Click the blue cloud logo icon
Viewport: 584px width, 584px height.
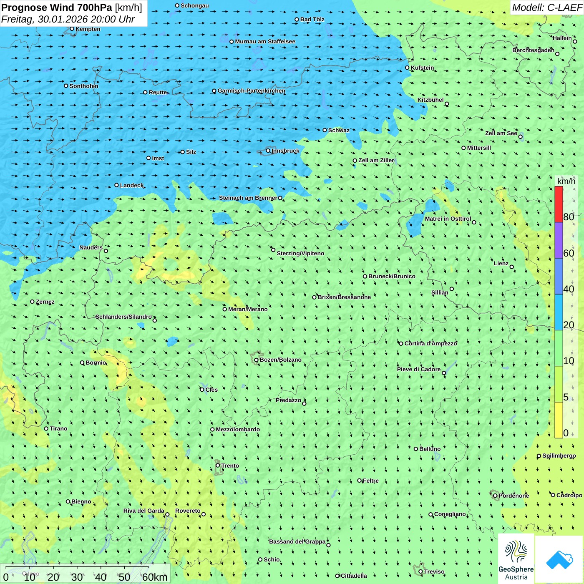559,560
